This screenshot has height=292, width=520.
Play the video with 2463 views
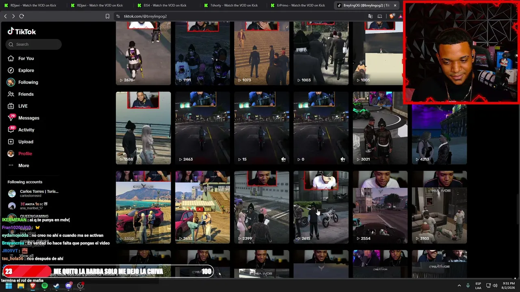pos(202,128)
